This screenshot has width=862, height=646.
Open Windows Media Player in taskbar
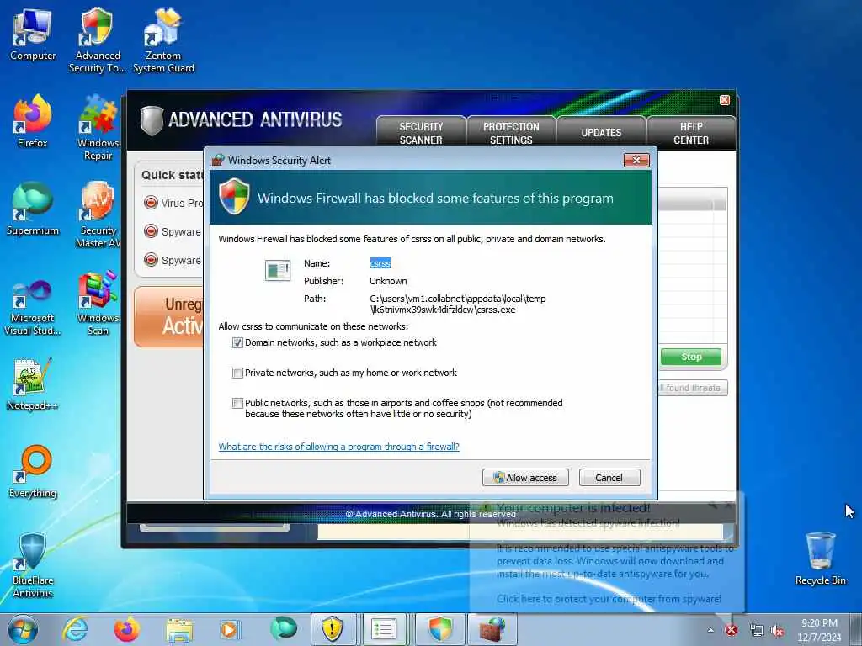(229, 629)
